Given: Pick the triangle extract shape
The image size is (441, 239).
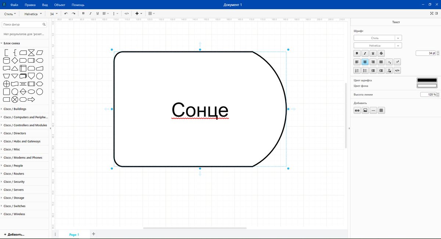Looking at the screenshot, I should [15, 68].
